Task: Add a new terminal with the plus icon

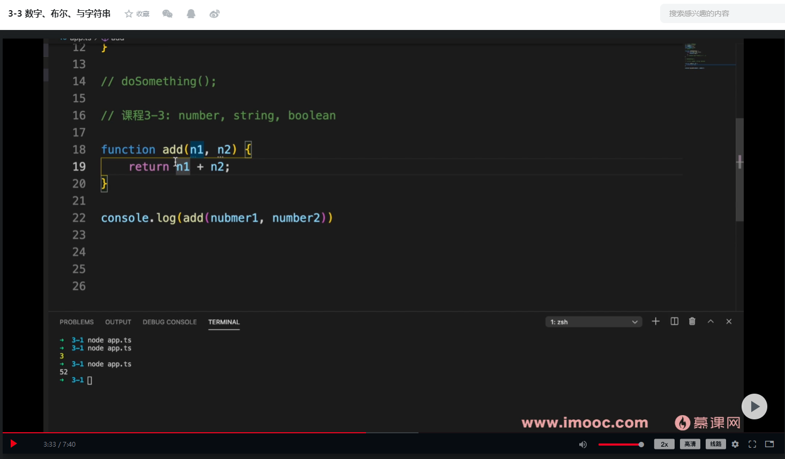Action: [655, 321]
